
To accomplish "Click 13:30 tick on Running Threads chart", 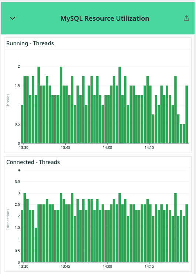I will pos(24,147).
